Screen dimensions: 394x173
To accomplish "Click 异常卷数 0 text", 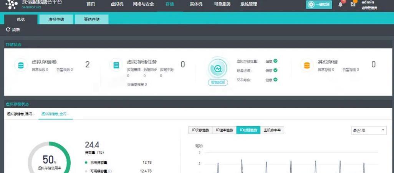I will tap(40, 70).
